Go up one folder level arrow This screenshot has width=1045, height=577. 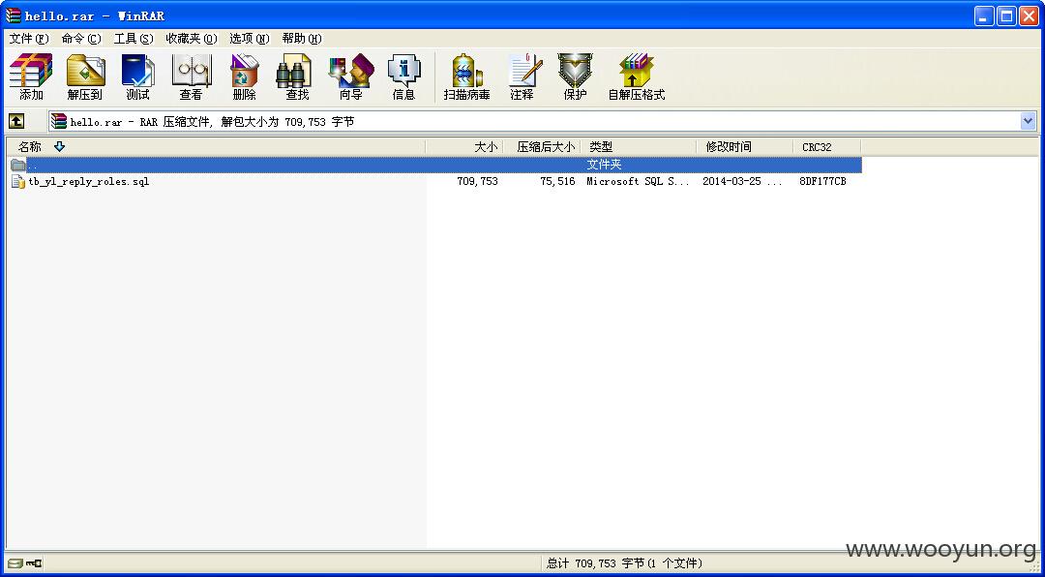(16, 121)
